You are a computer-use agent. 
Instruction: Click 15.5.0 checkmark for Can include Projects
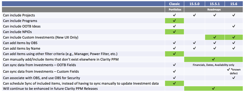[x=194, y=15]
